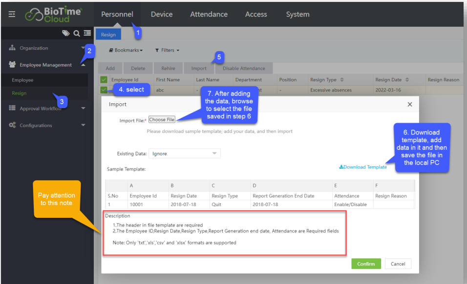Click Choose File to browse import file
The width and height of the screenshot is (467, 284).
coord(162,120)
